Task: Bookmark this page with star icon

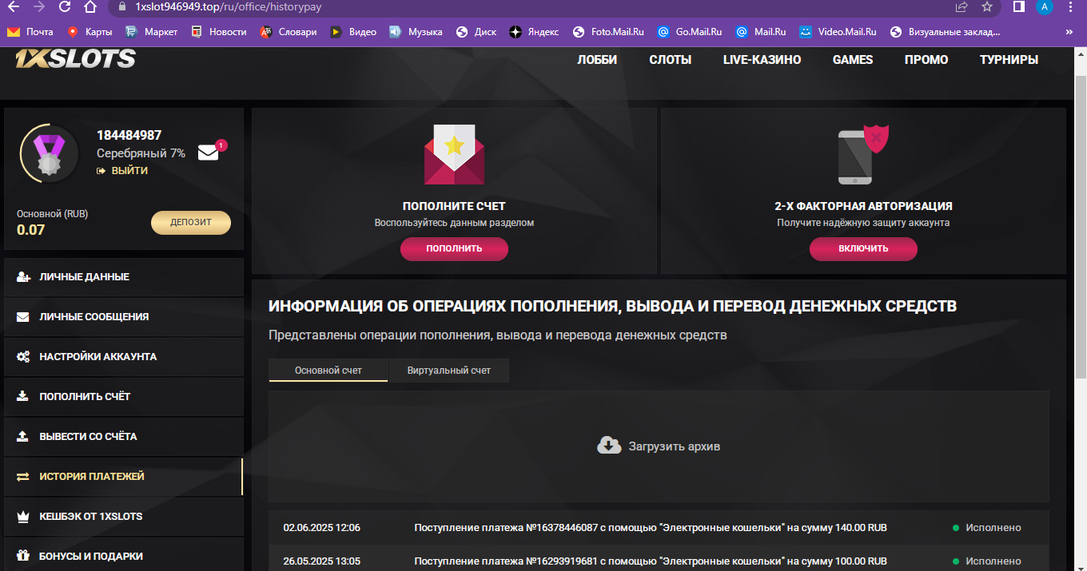Action: pyautogui.click(x=987, y=6)
